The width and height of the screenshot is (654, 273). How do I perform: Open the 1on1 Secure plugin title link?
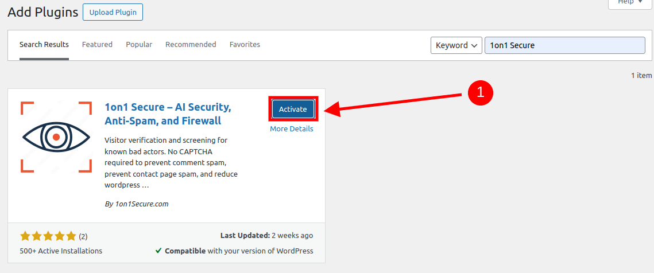pyautogui.click(x=168, y=114)
